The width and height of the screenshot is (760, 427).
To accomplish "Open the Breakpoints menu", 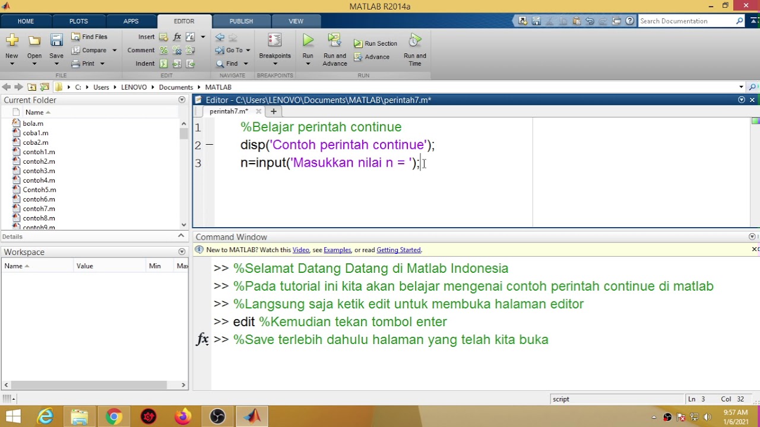I will pyautogui.click(x=275, y=49).
